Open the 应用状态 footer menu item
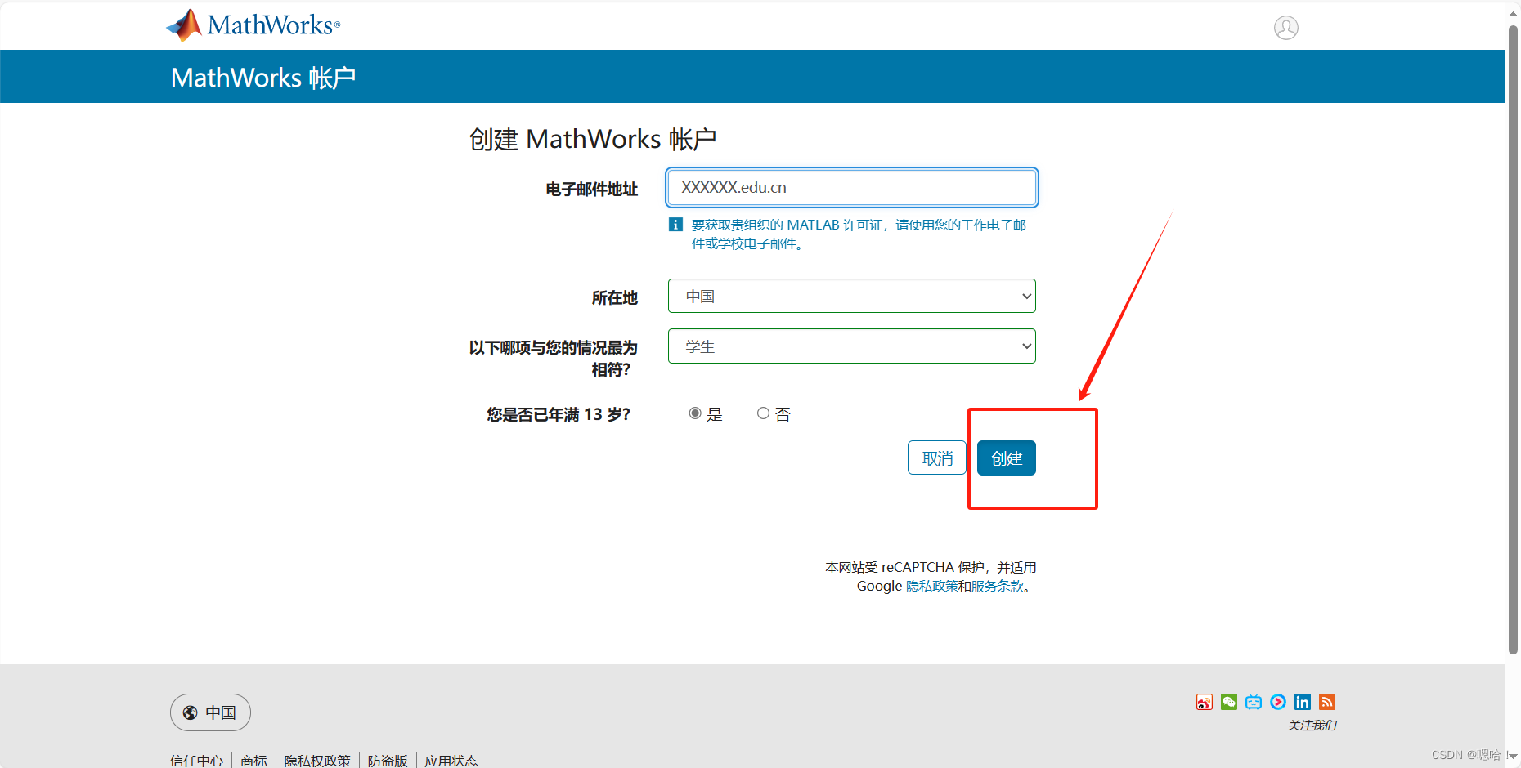The image size is (1521, 768). [451, 760]
